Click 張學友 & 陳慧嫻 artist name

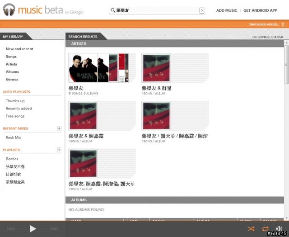(x=86, y=136)
